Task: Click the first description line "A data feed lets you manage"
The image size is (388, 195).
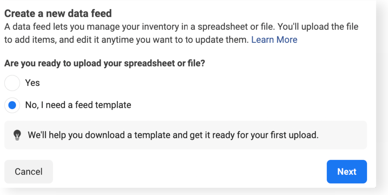Action: point(181,27)
